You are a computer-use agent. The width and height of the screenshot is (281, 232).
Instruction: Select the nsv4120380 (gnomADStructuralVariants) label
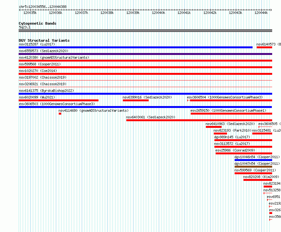tap(54, 57)
